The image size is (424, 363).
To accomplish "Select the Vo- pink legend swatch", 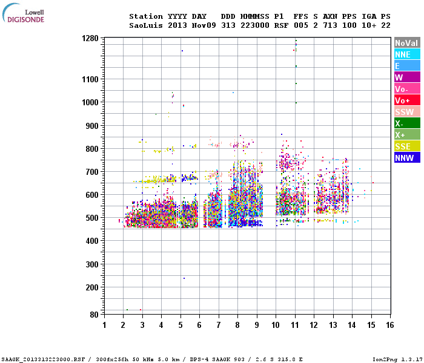I will tap(407, 88).
